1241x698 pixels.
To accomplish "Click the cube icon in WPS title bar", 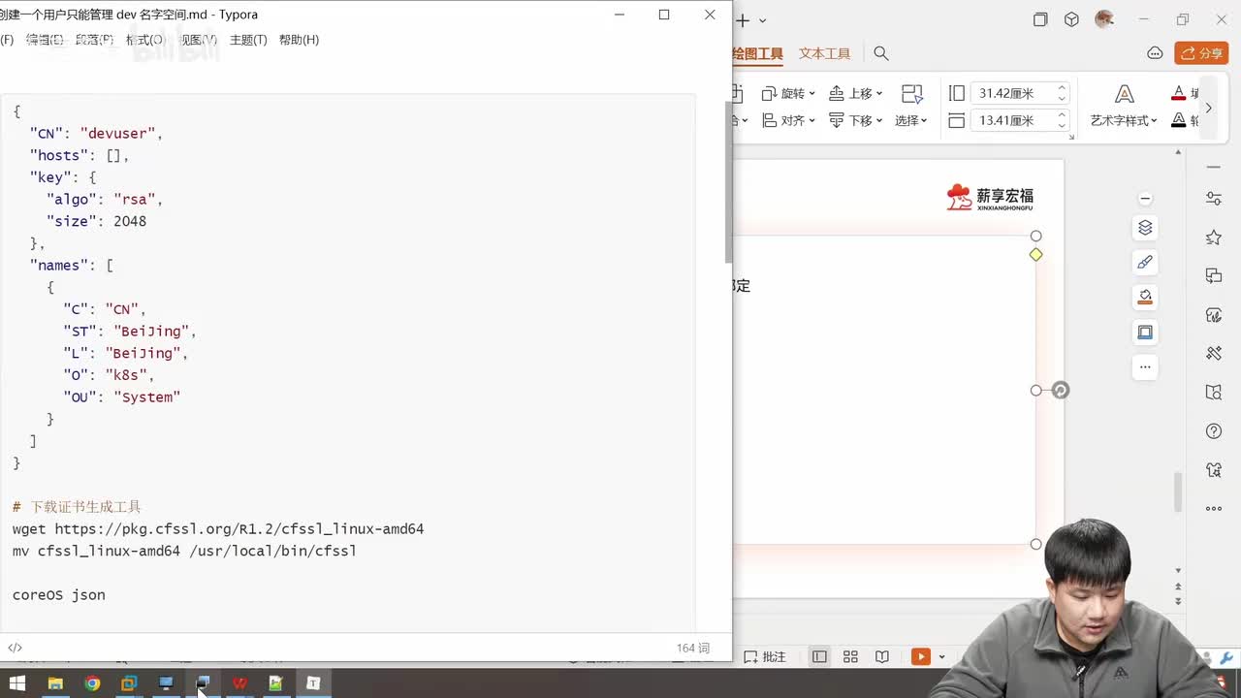I will point(1071,19).
